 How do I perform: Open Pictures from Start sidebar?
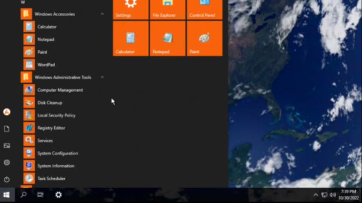7,145
